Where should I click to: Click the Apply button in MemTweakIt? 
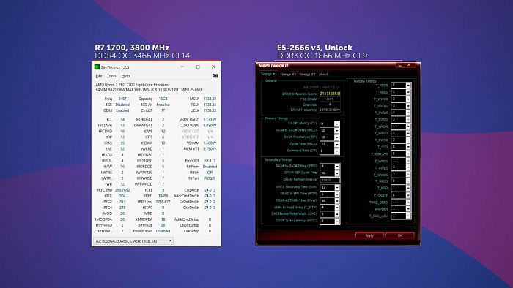pos(369,235)
